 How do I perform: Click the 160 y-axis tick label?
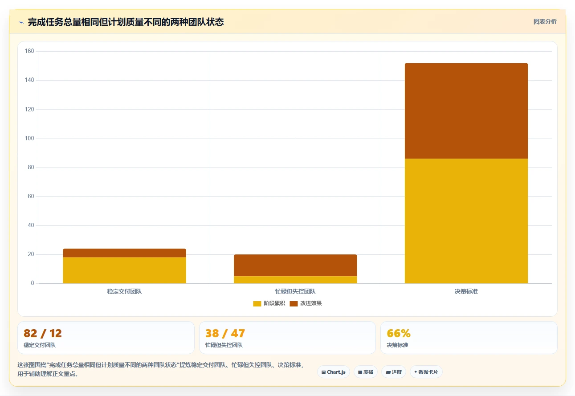point(29,51)
